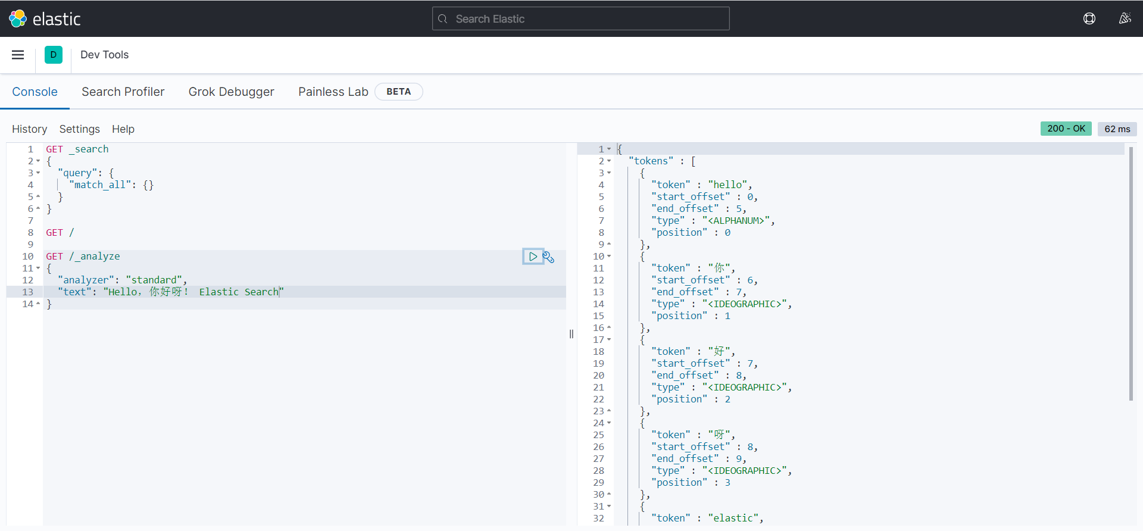This screenshot has height=531, width=1143.
Task: Click the "position" : 3 response line
Action: click(x=691, y=483)
